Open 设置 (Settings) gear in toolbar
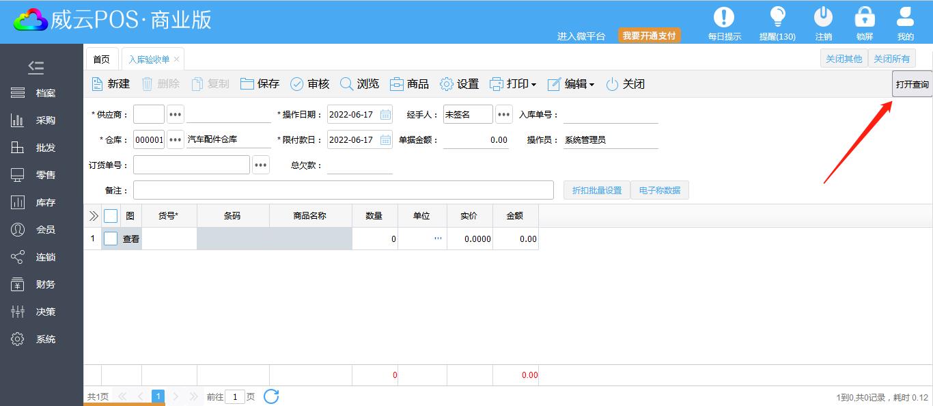This screenshot has width=933, height=406. click(447, 84)
